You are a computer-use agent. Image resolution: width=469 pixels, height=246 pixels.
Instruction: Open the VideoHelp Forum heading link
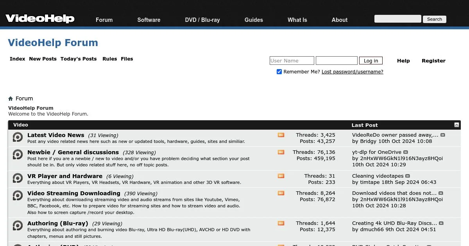pyautogui.click(x=53, y=43)
